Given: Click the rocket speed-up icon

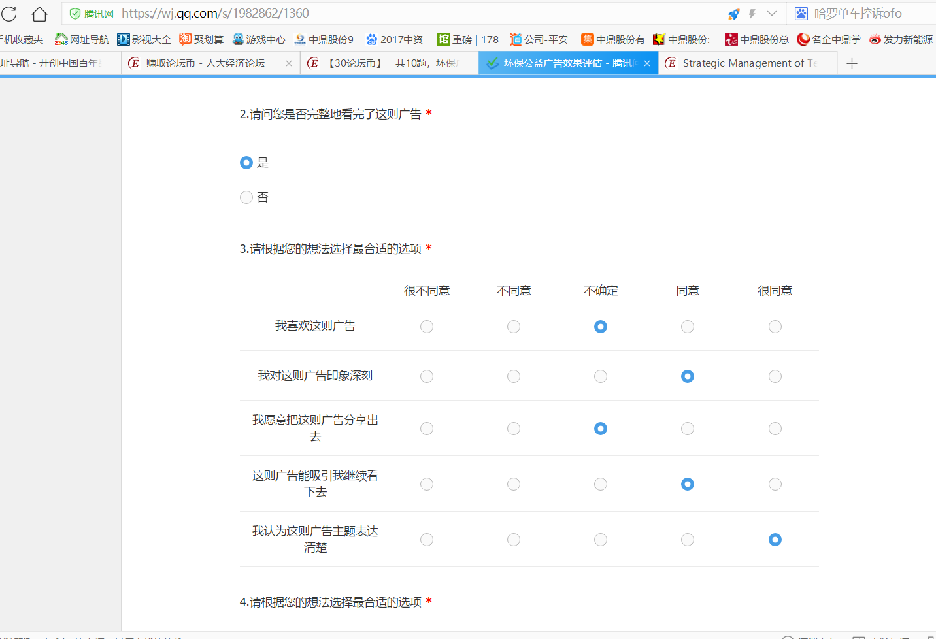Looking at the screenshot, I should (x=733, y=14).
